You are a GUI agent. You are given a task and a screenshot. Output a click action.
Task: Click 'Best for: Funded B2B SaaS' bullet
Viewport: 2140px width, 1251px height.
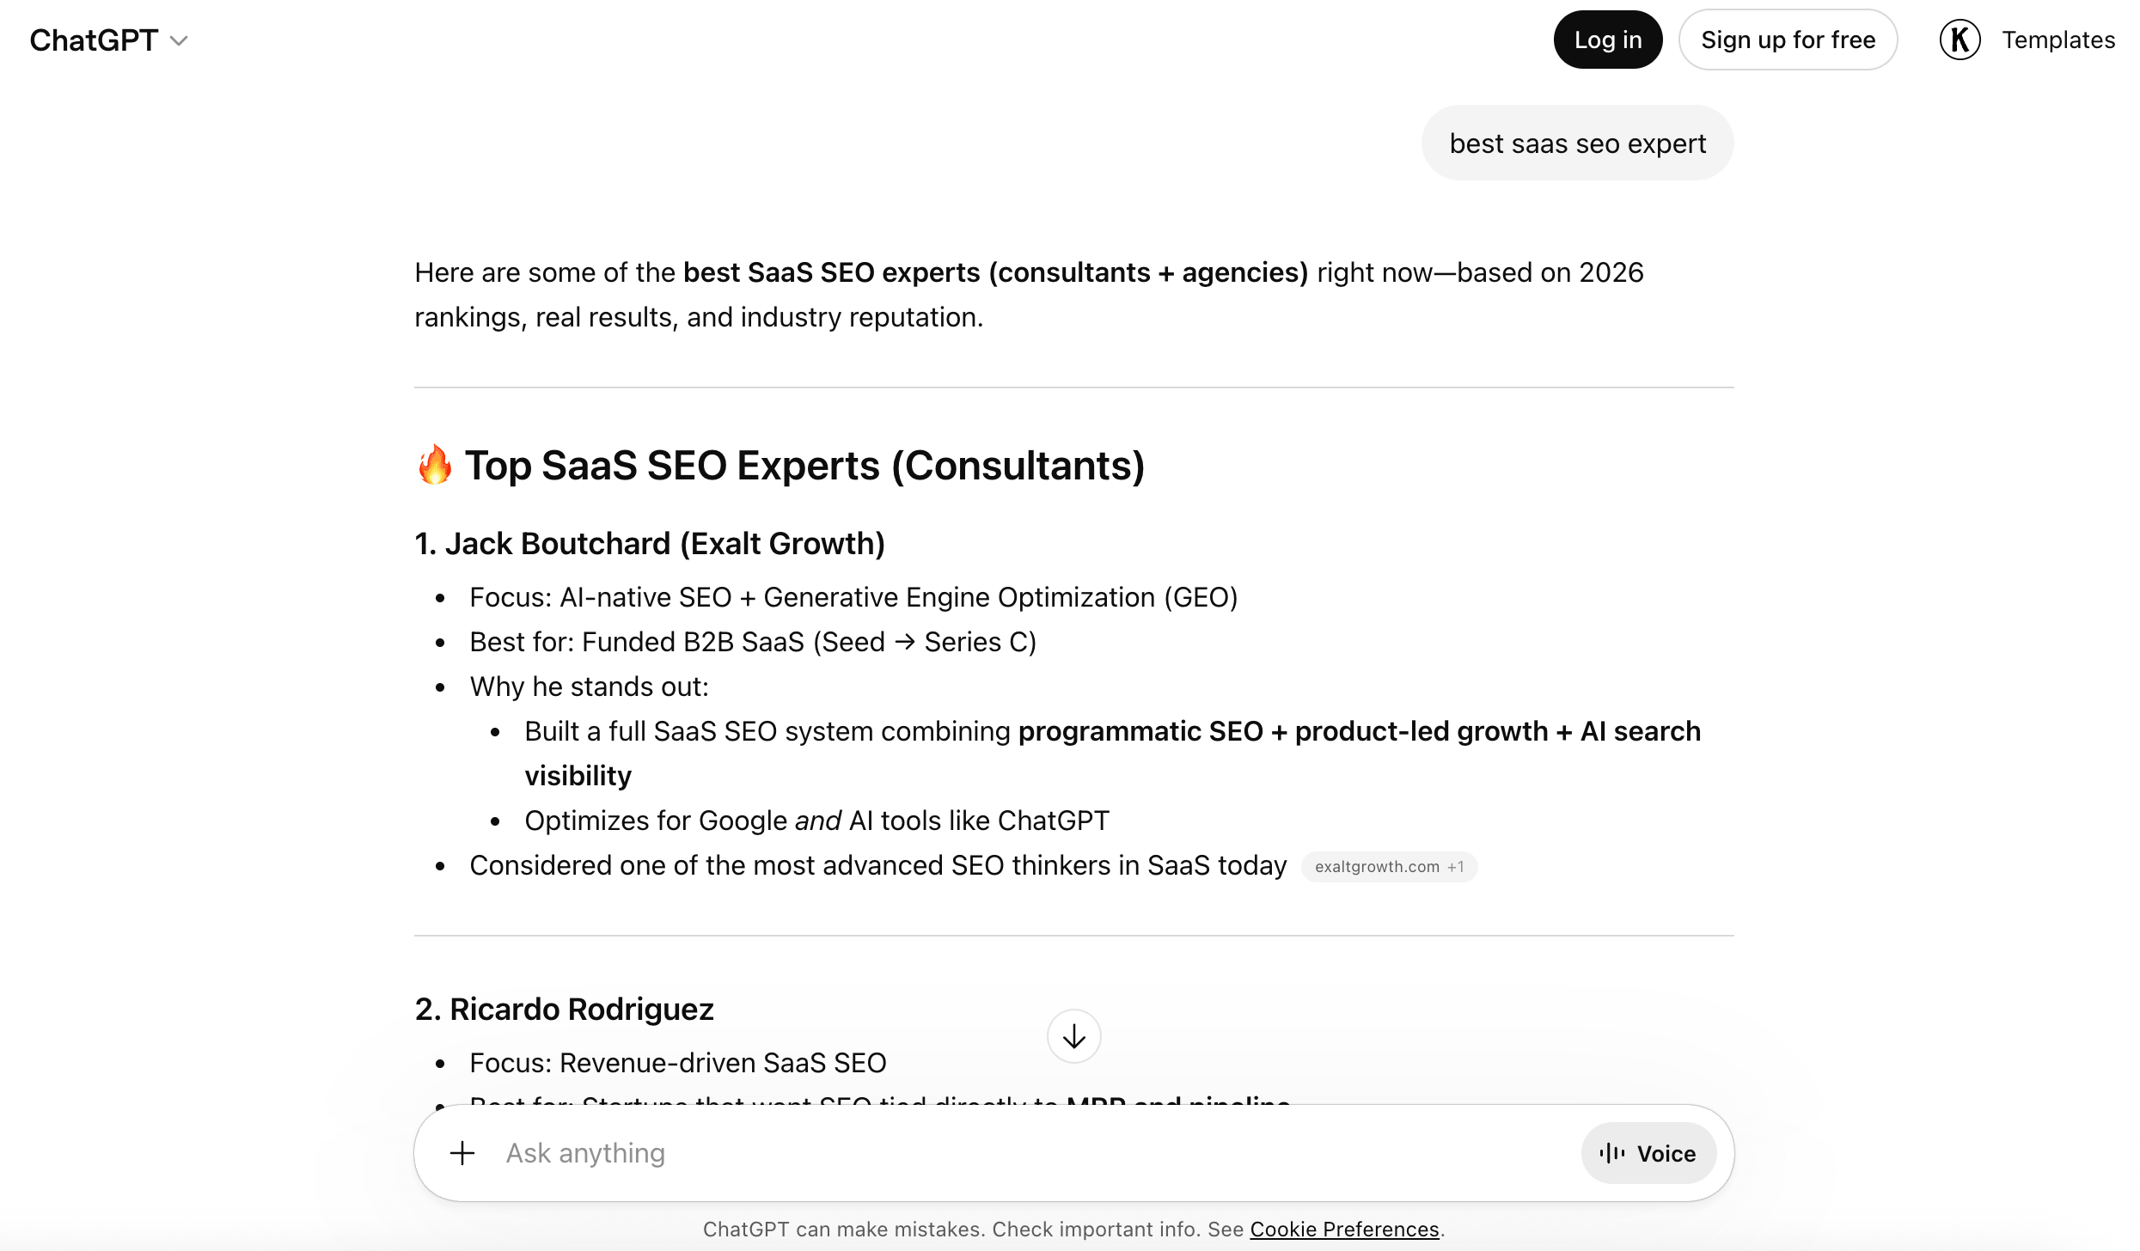[753, 642]
